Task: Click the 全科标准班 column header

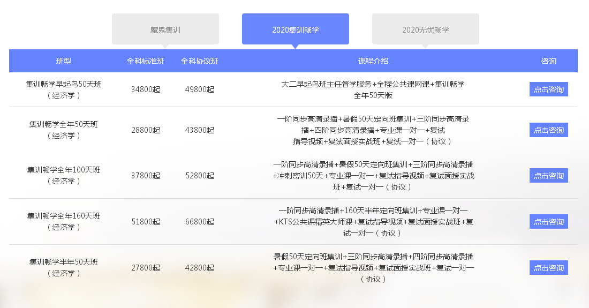Action: pos(145,61)
